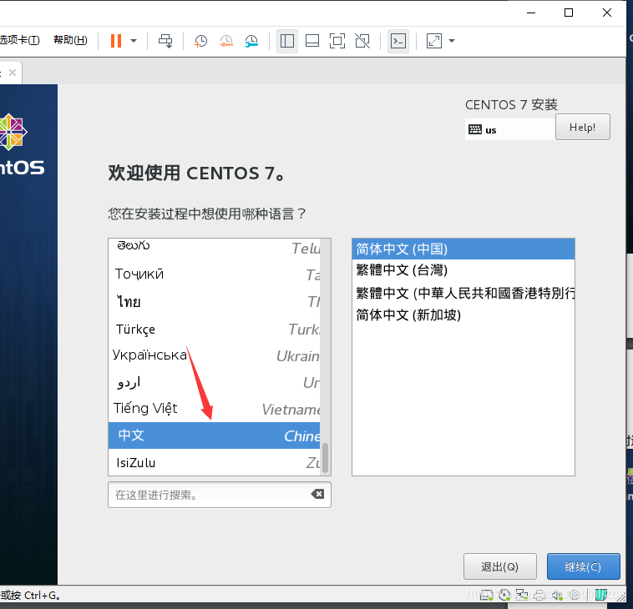Click the Send Ctrl+Alt+Del toolbar icon

[x=165, y=41]
